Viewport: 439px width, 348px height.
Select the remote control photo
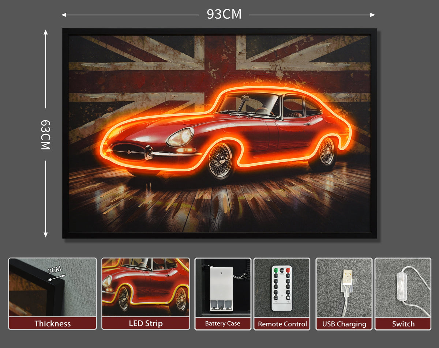pyautogui.click(x=282, y=287)
